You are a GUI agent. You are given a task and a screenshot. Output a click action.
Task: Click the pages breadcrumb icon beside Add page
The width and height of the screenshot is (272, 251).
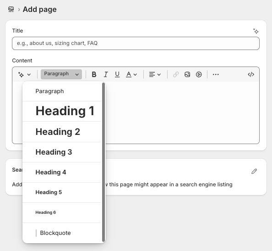(11, 9)
